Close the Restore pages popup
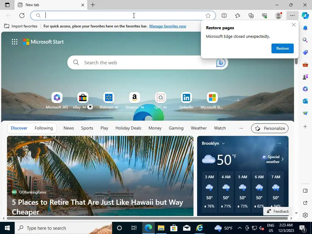The height and width of the screenshot is (234, 312). click(293, 25)
